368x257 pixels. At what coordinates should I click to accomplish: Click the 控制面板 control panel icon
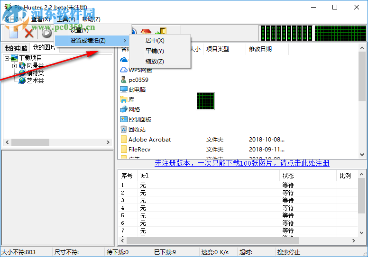pyautogui.click(x=124, y=119)
